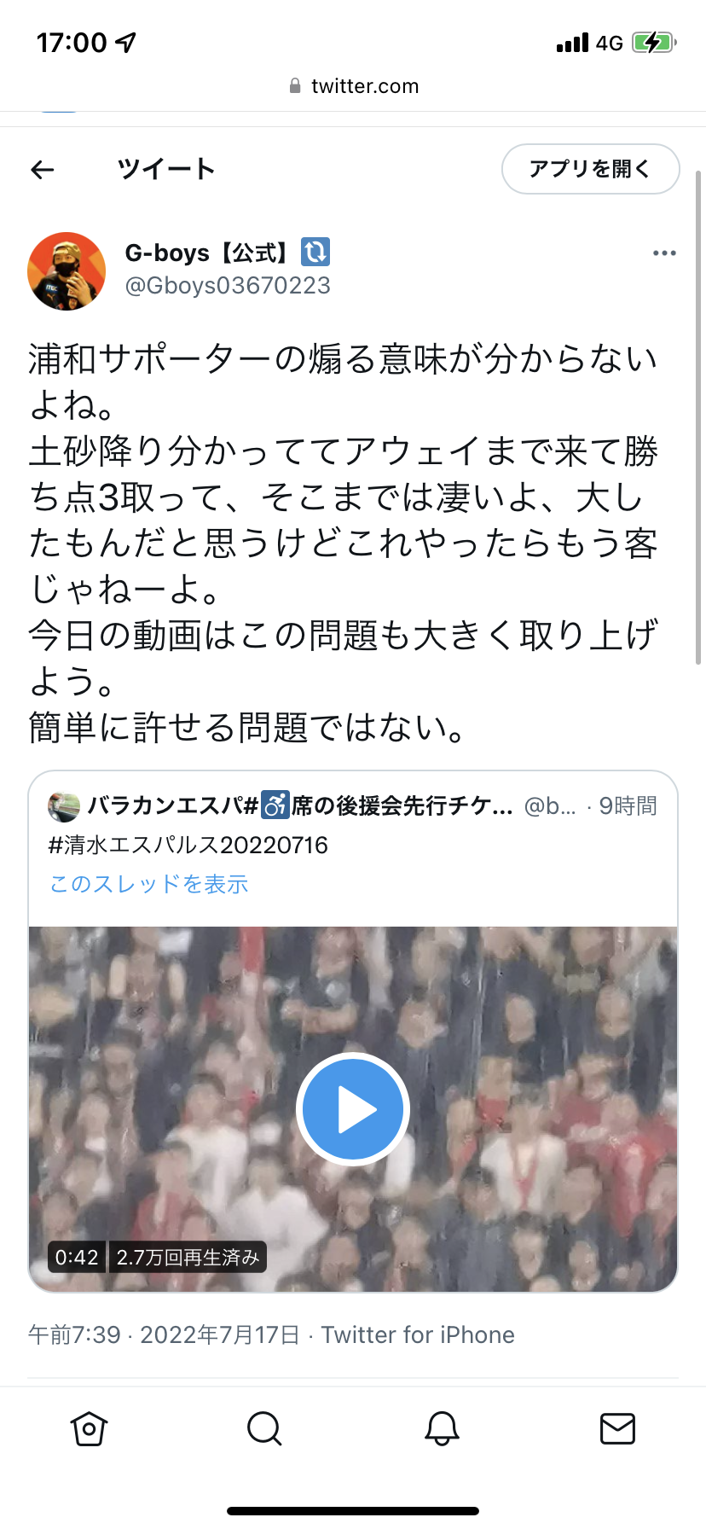Click the @Gboys03670223 handle

pyautogui.click(x=228, y=286)
